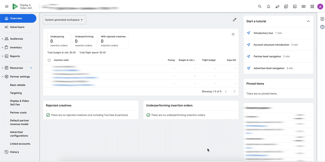Open the apps grid icon
This screenshot has width=325, height=162.
click(312, 6)
